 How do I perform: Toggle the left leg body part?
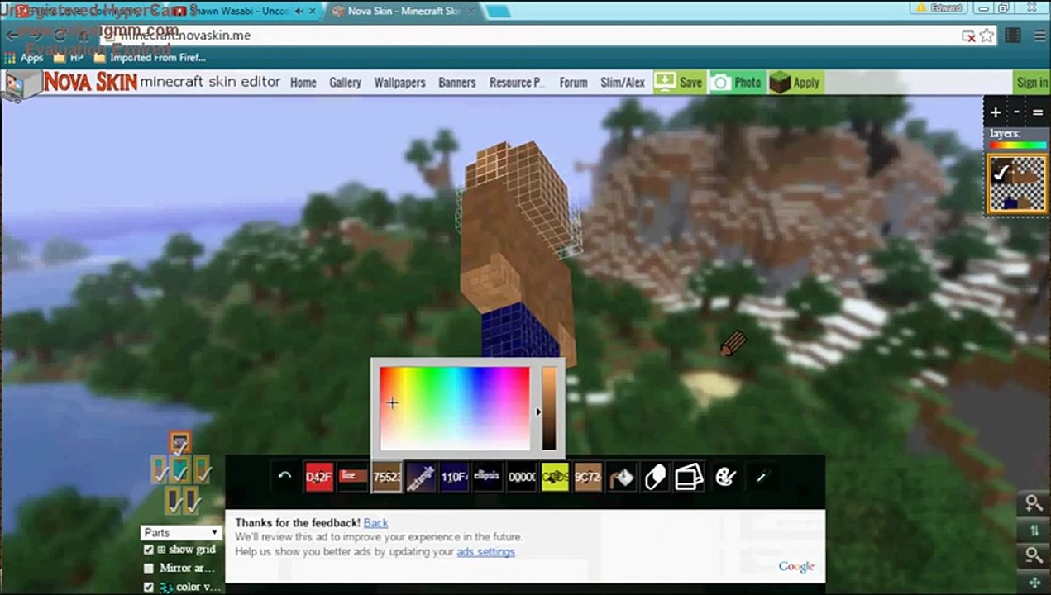coord(173,501)
